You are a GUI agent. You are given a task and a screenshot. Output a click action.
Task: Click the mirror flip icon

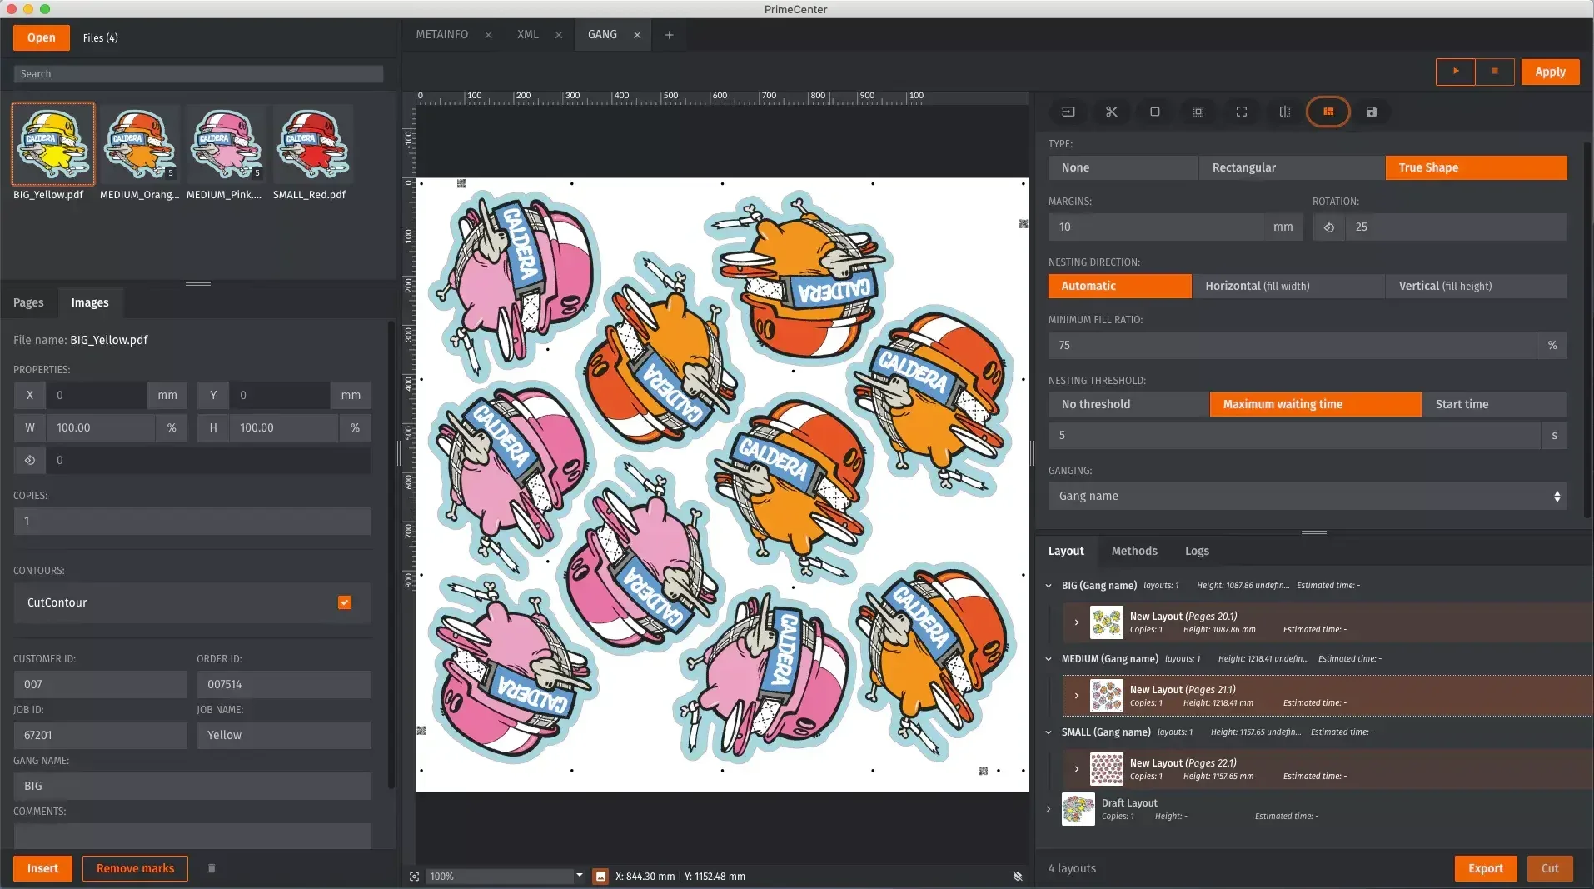tap(1284, 112)
